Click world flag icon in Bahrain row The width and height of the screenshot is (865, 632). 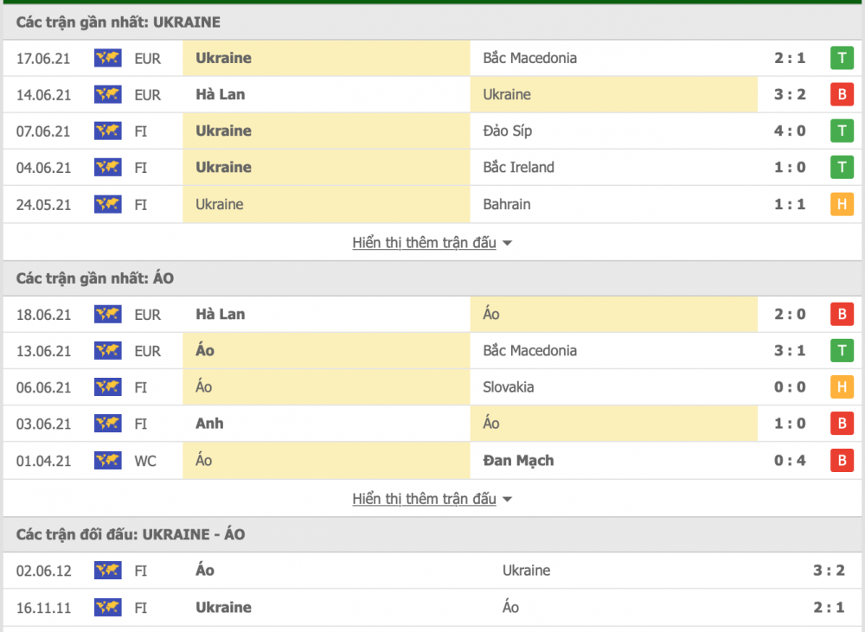click(x=107, y=204)
